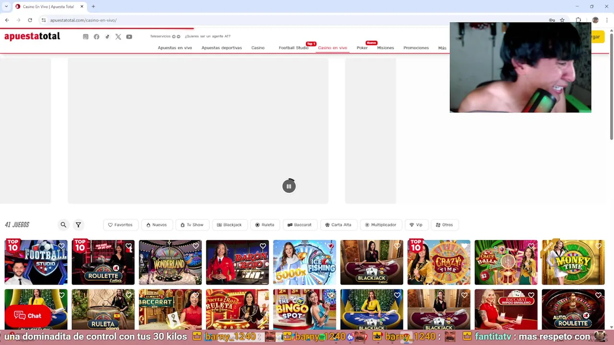Reload the page in the browser
This screenshot has width=614, height=345.
click(30, 20)
